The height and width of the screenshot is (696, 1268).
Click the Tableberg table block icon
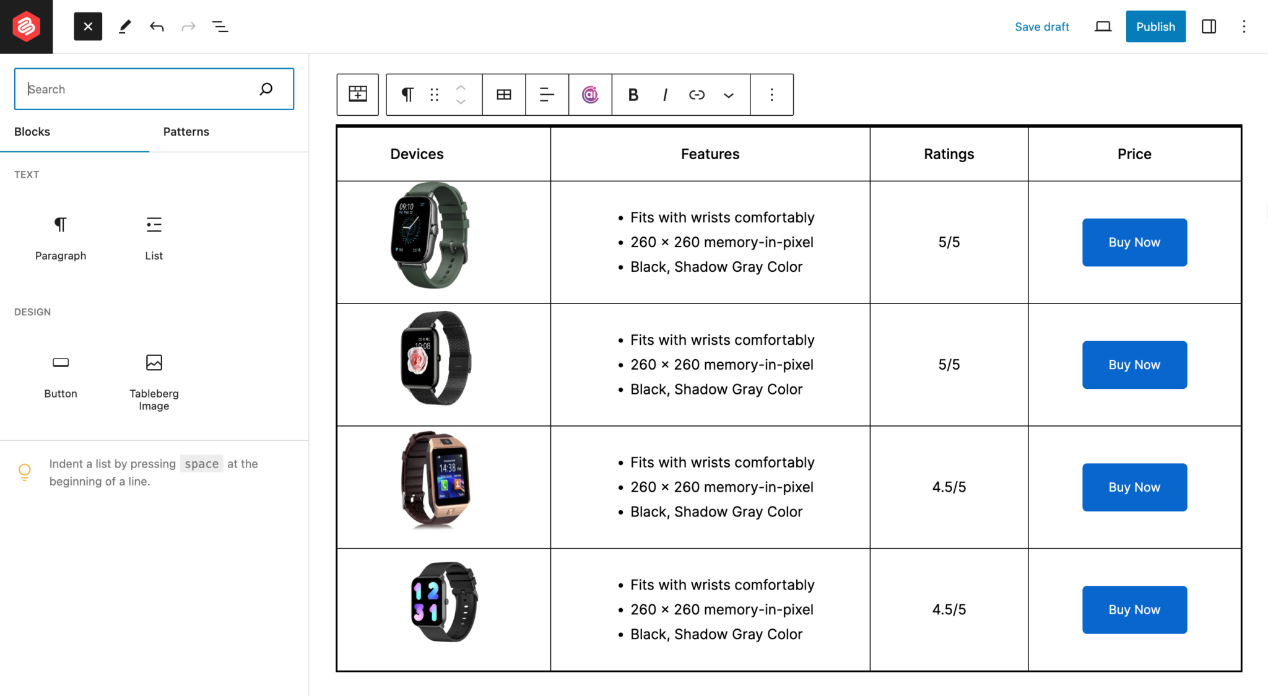(358, 94)
